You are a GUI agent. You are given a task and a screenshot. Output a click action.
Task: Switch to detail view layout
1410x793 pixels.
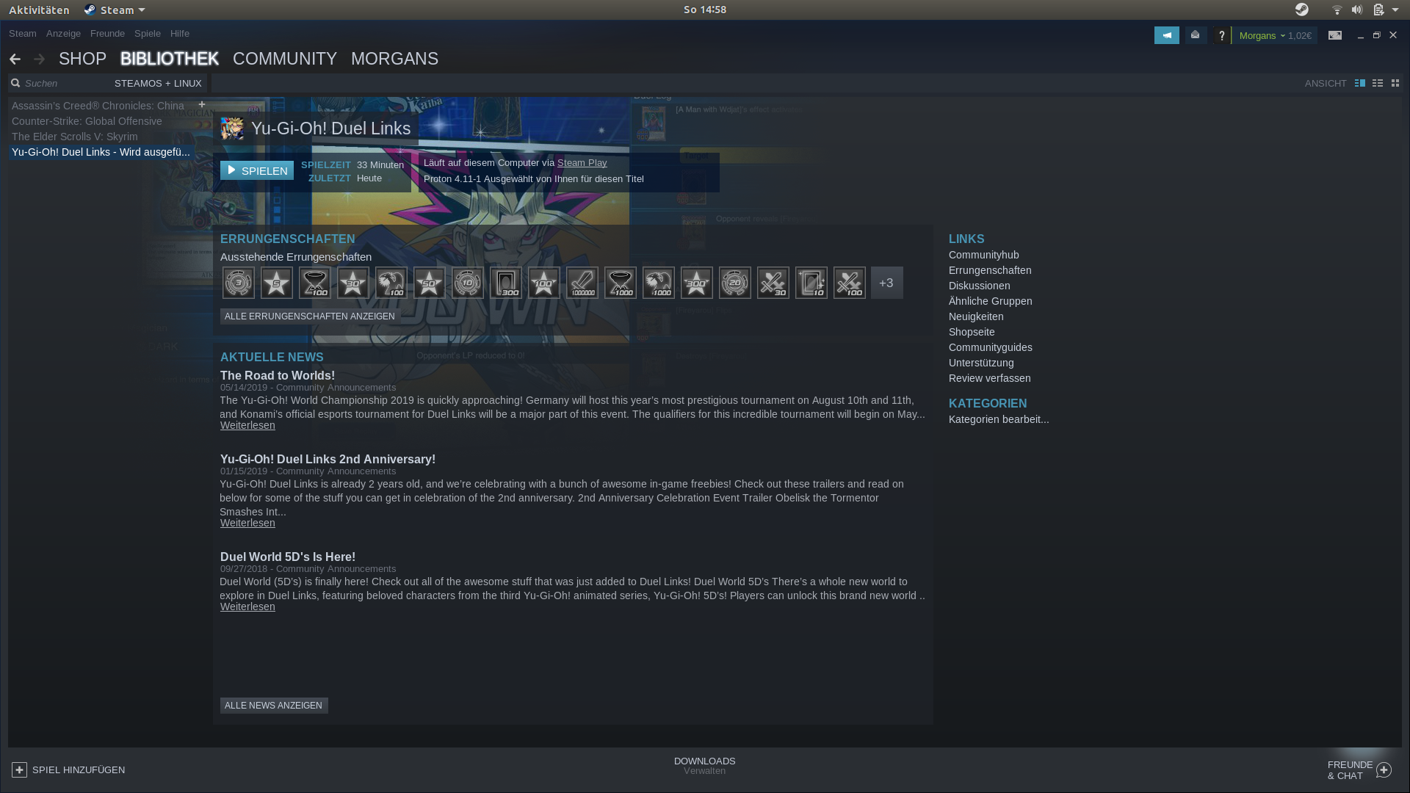(x=1360, y=84)
